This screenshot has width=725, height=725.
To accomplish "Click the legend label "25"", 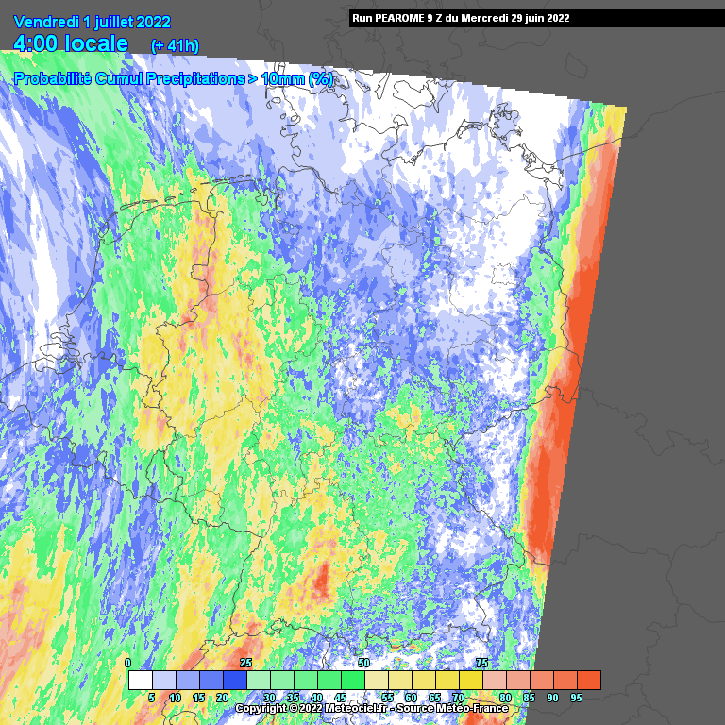I will [245, 664].
